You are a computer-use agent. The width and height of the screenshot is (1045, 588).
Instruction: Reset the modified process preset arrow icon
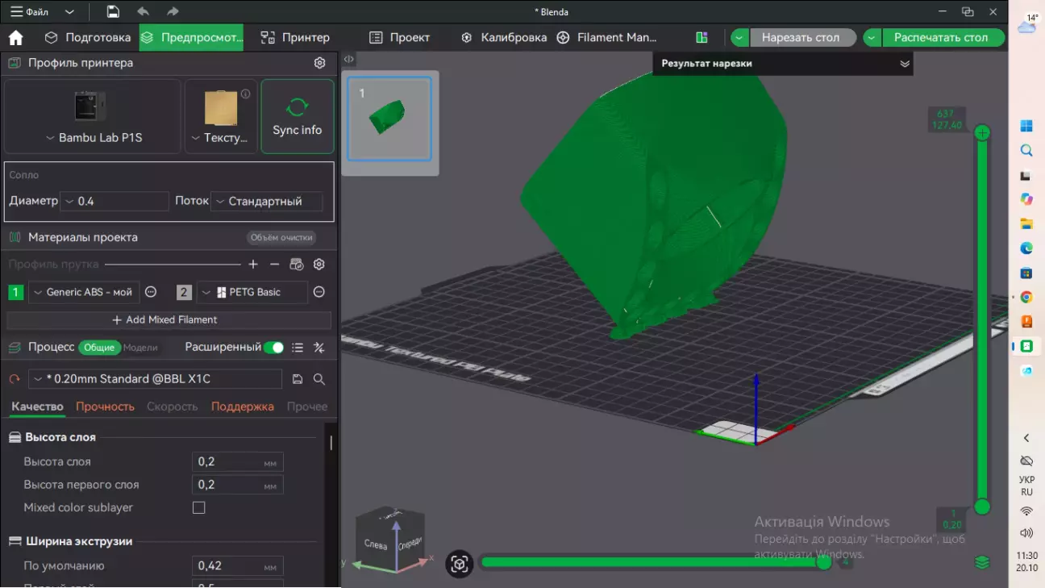pos(15,379)
